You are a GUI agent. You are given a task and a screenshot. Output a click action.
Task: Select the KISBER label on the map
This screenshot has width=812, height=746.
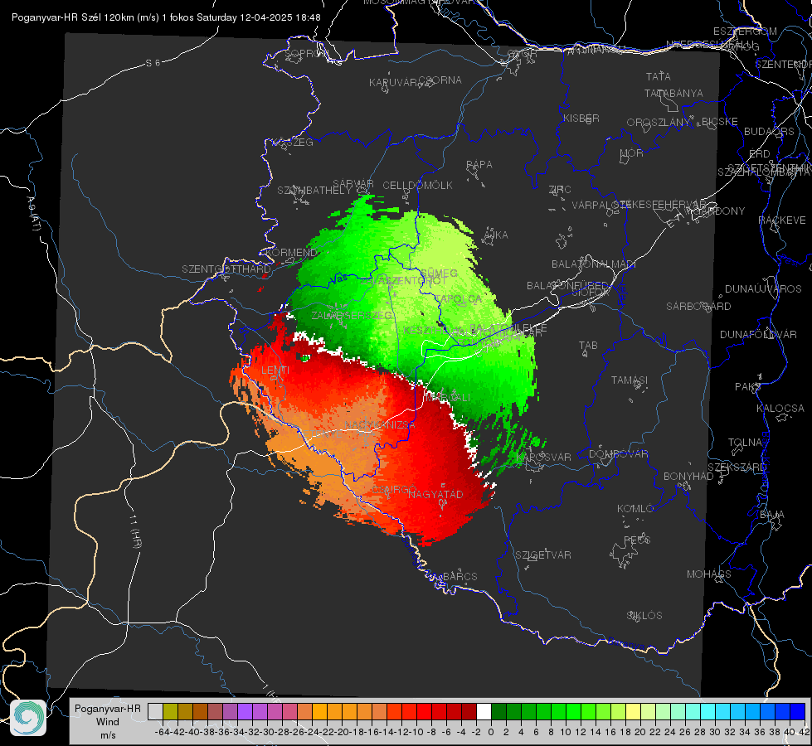[581, 119]
